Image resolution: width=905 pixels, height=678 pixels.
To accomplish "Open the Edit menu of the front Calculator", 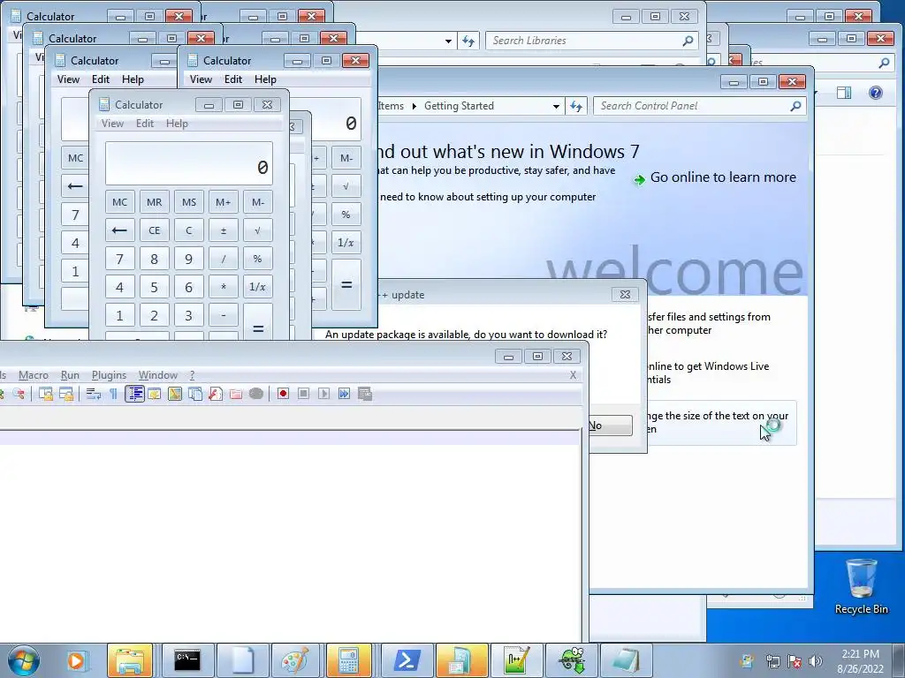I will (x=145, y=124).
